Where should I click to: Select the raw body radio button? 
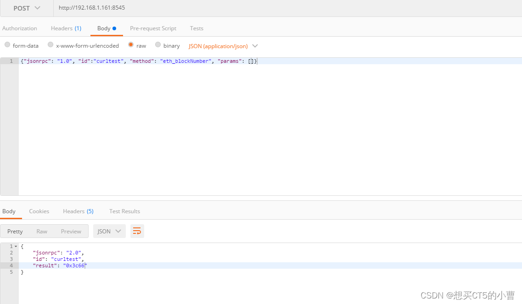(x=131, y=45)
